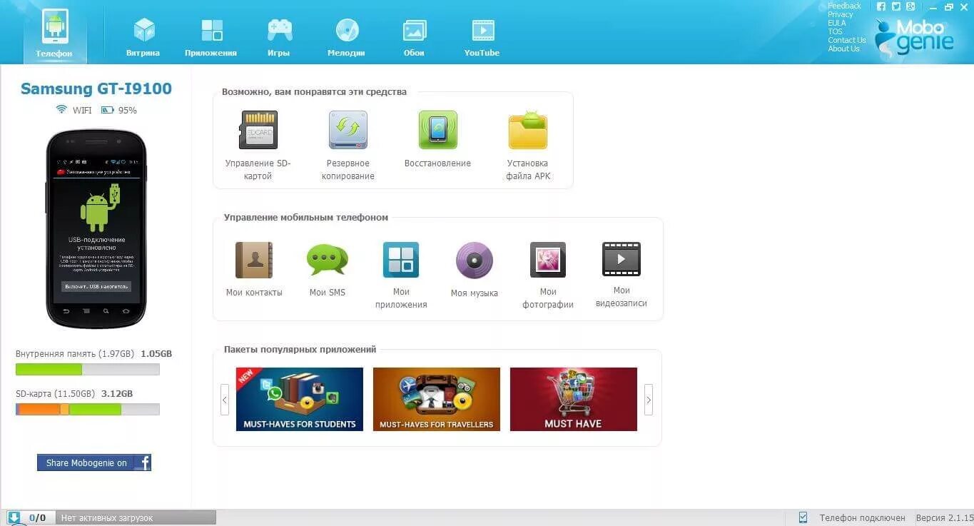
Task: Open the About Us link
Action: [x=843, y=49]
